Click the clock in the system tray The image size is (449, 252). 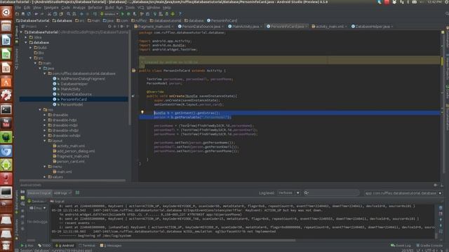click(x=434, y=2)
